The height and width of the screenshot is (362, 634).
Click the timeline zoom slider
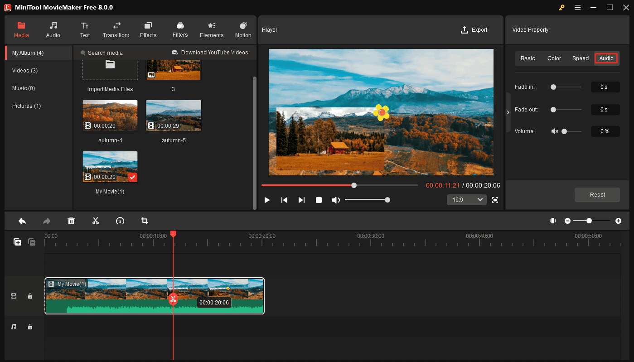tap(591, 221)
